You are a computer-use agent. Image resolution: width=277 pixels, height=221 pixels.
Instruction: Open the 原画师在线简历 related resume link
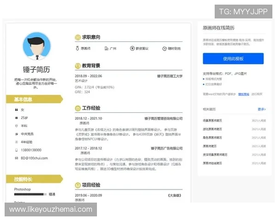tap(212, 163)
